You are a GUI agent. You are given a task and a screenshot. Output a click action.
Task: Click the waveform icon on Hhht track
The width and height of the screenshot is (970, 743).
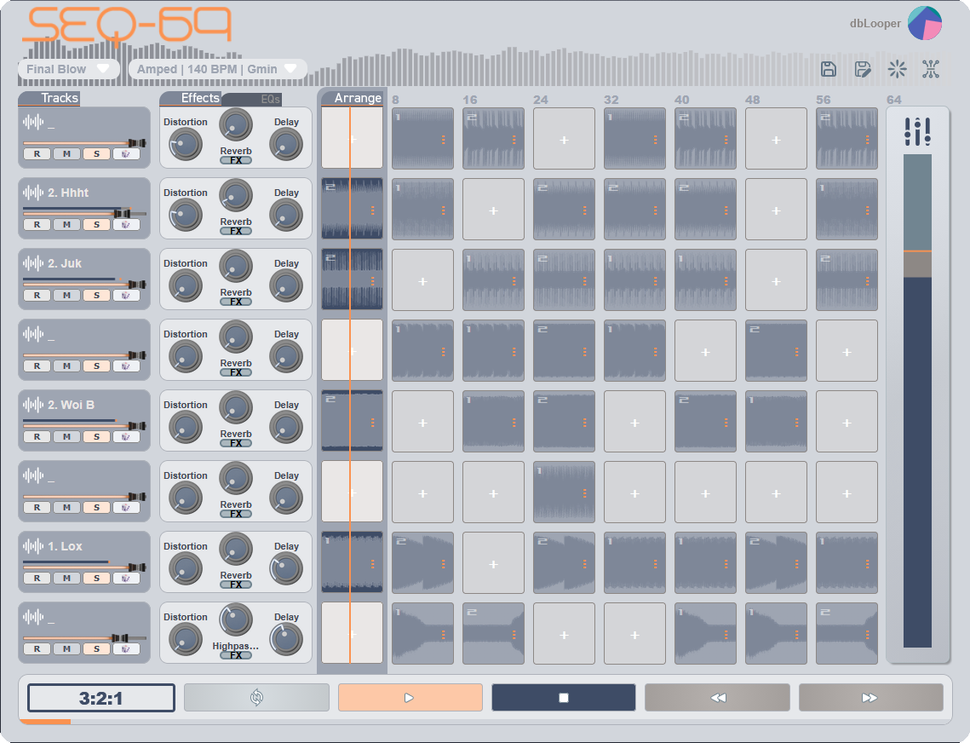pyautogui.click(x=33, y=193)
